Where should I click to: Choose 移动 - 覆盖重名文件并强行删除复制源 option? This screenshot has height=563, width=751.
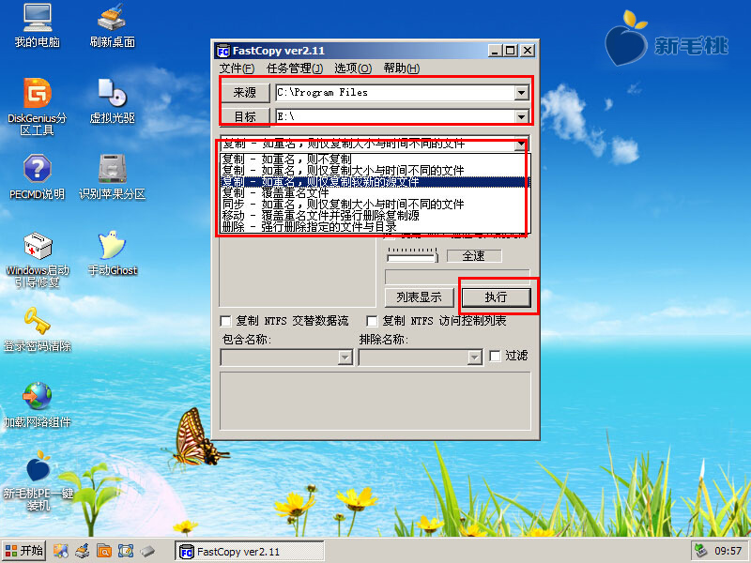pos(374,216)
